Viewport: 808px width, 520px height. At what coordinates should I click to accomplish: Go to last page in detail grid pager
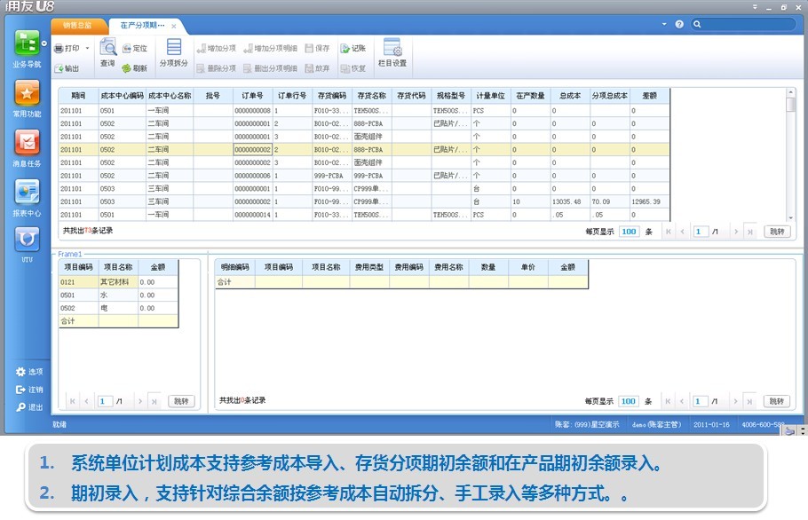click(749, 401)
